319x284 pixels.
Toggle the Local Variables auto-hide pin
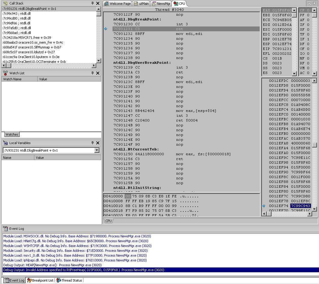[x=92, y=143]
